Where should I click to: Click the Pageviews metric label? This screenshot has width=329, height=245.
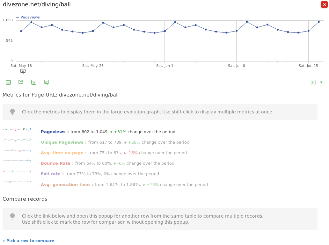click(x=53, y=132)
